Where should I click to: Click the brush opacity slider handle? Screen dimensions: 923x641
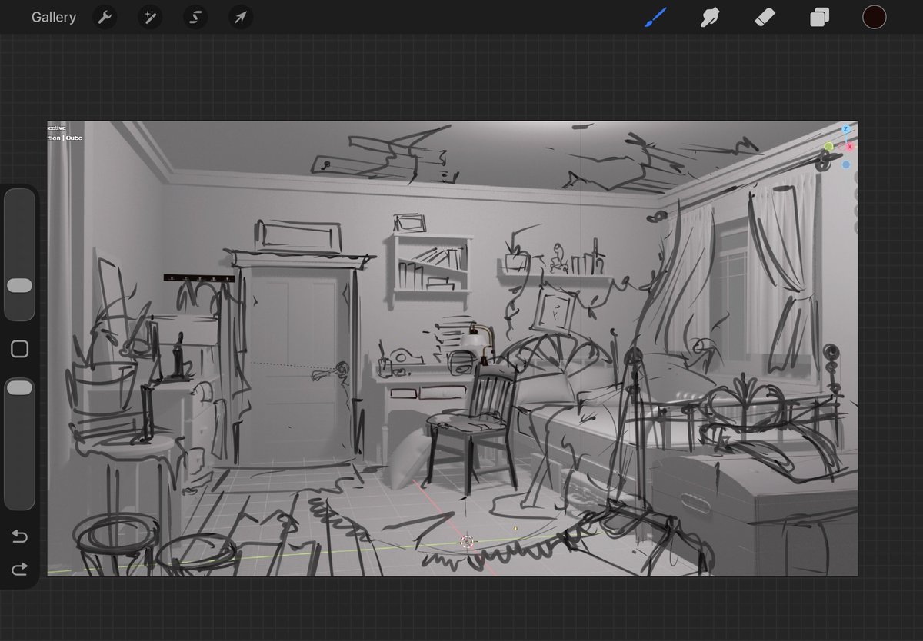click(x=19, y=387)
